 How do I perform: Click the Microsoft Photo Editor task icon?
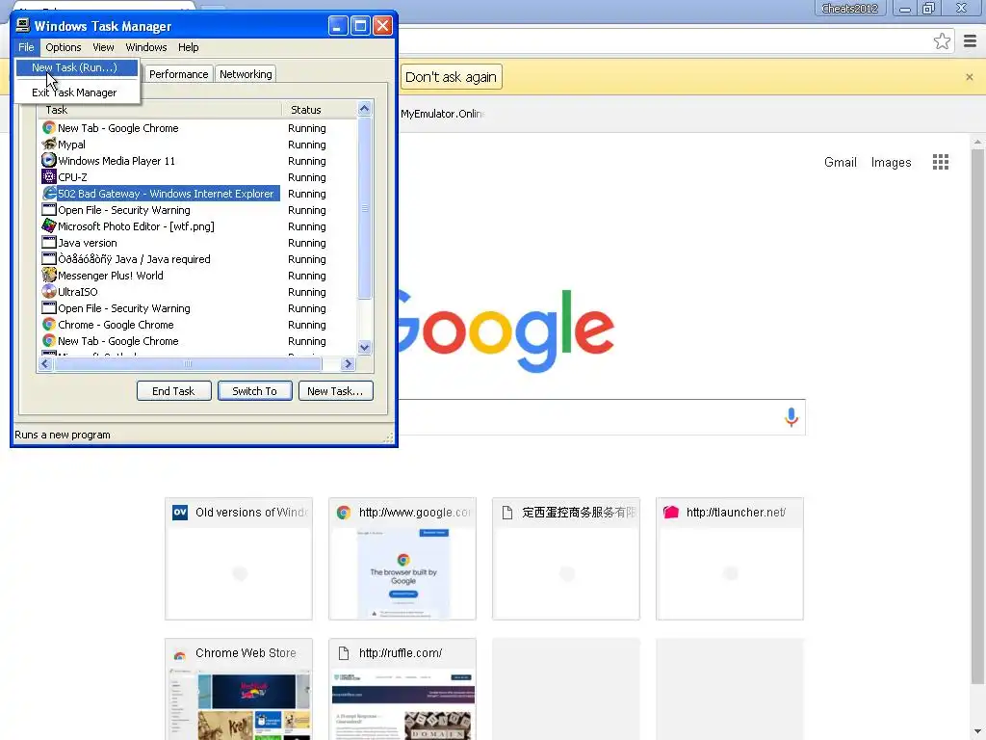49,225
